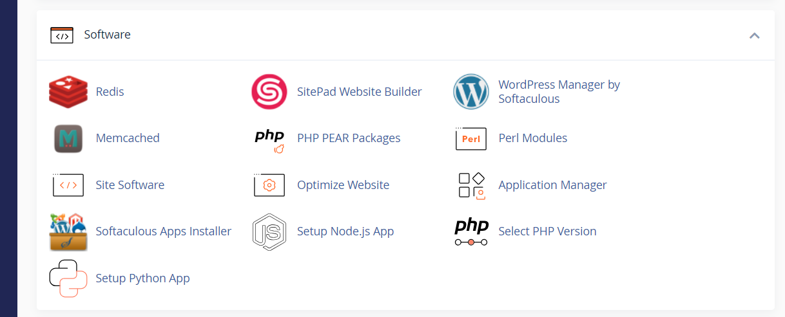The image size is (785, 317).
Task: Go to Select PHP Version link
Action: (547, 231)
